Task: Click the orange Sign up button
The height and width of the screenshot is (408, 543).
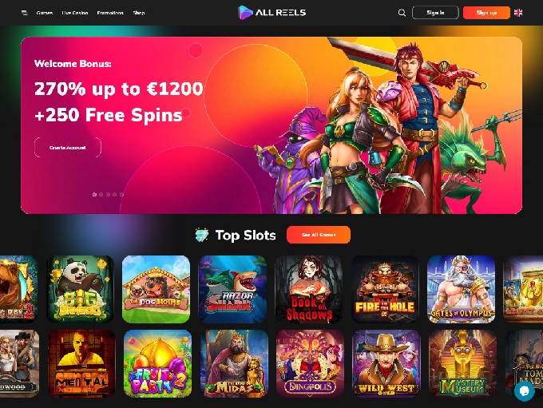Action: 486,13
